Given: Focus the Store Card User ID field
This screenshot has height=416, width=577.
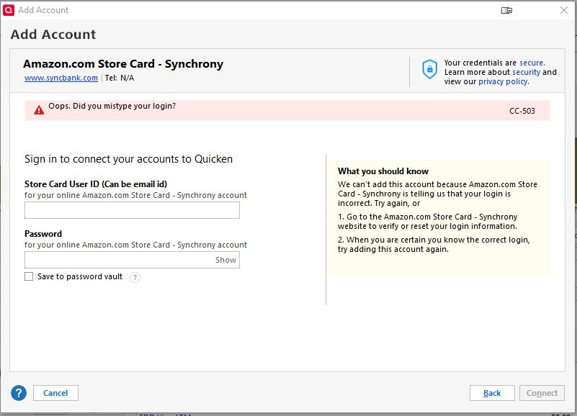Looking at the screenshot, I should pyautogui.click(x=132, y=210).
